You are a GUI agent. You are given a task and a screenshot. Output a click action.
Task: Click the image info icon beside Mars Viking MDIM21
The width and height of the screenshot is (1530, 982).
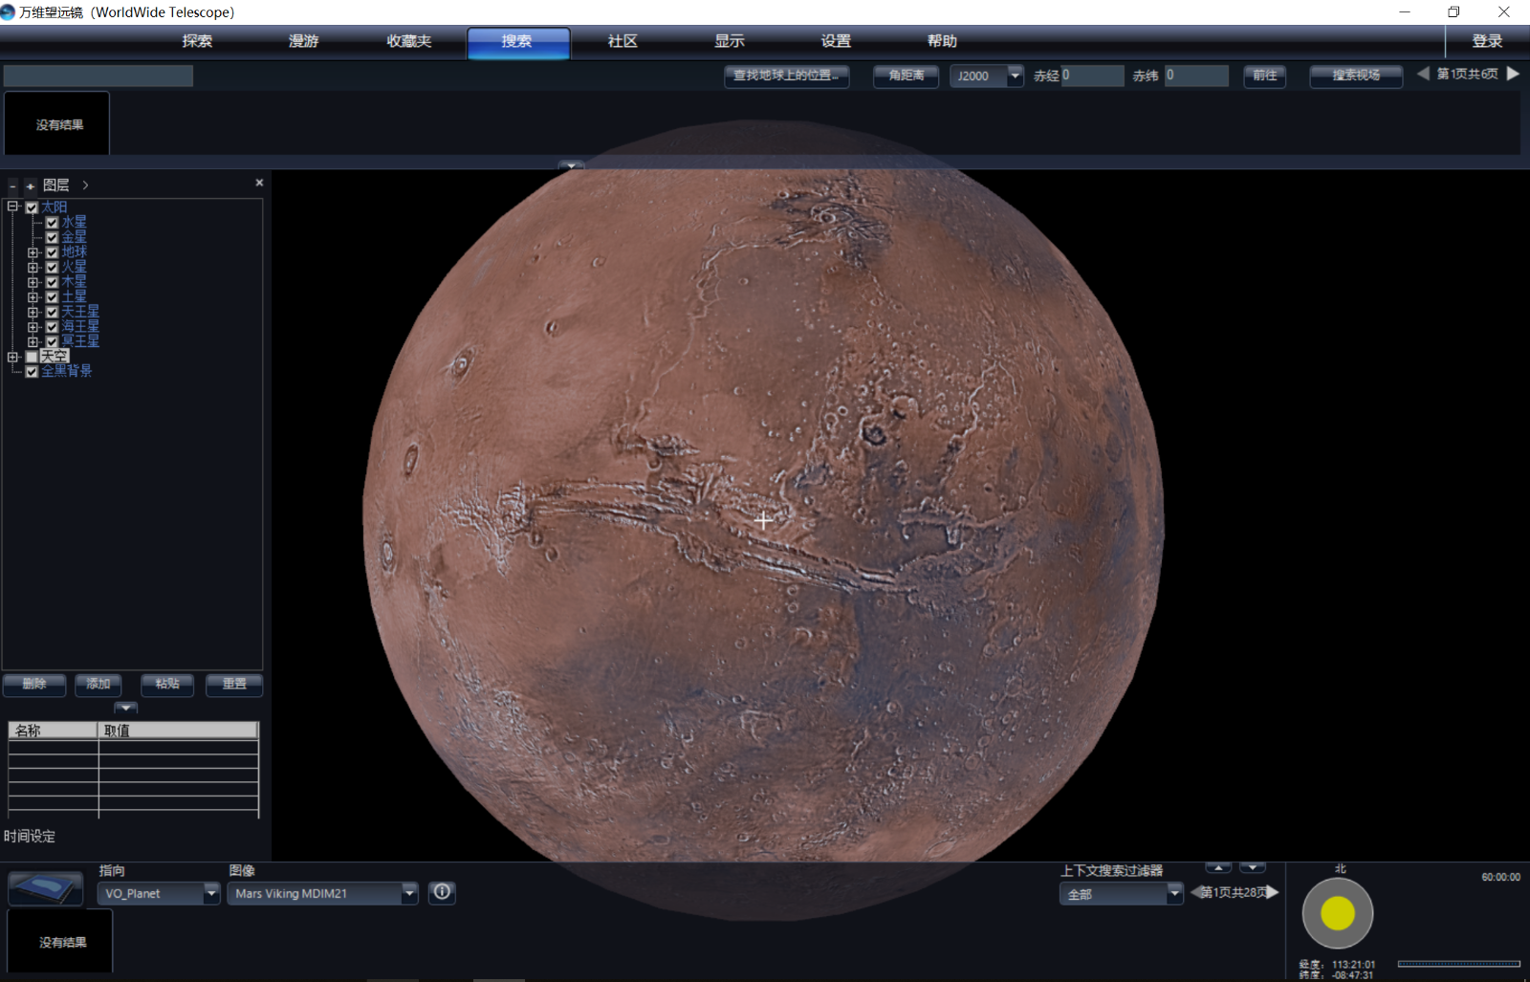coord(442,892)
